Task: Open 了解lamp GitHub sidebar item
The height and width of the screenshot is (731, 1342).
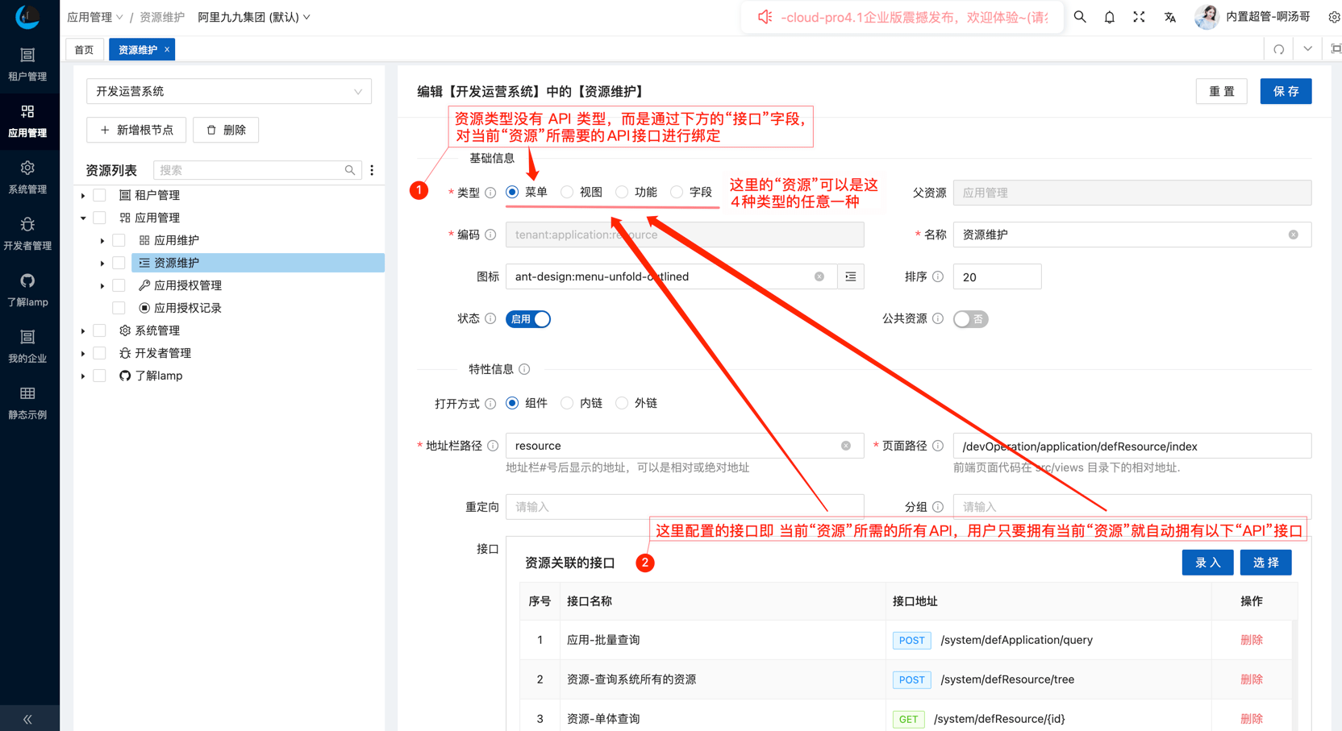Action: pos(27,290)
